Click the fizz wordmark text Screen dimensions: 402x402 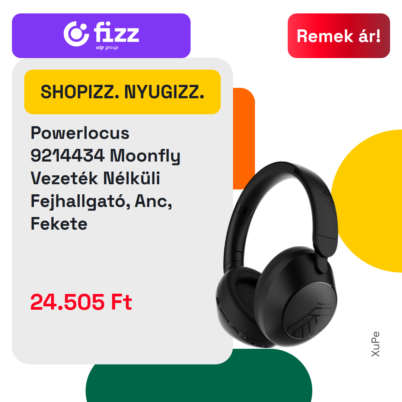point(117,32)
